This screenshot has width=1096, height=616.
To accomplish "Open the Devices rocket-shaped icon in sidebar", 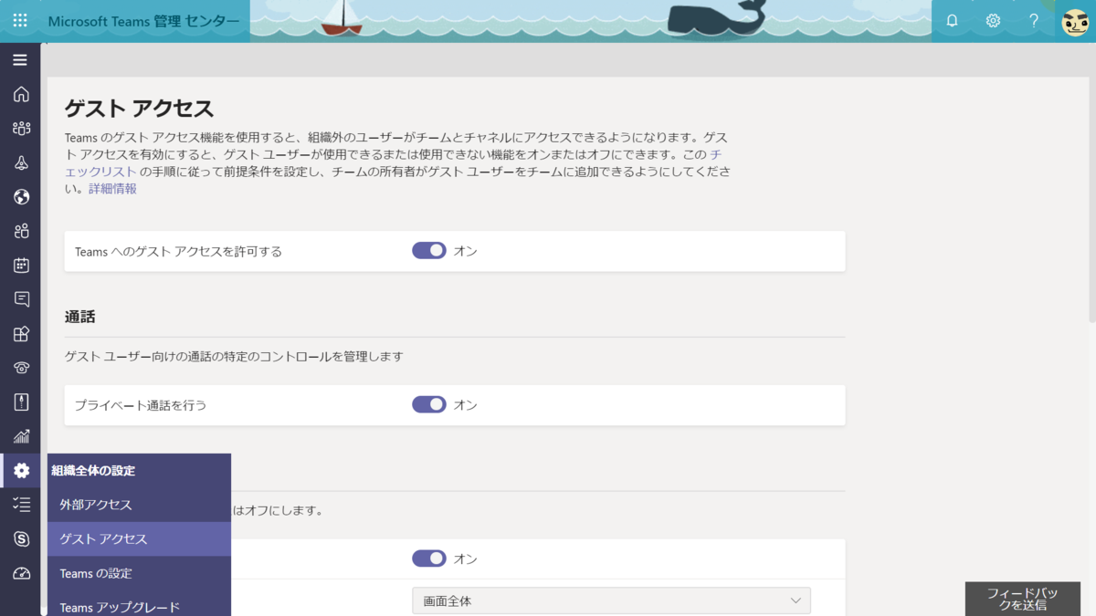I will (21, 162).
